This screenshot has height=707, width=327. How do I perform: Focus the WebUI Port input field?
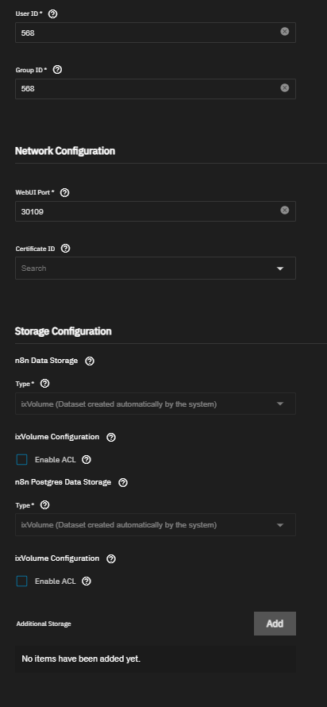coord(148,211)
